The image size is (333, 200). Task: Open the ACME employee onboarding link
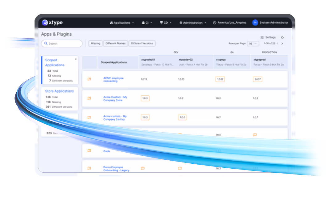(113, 79)
